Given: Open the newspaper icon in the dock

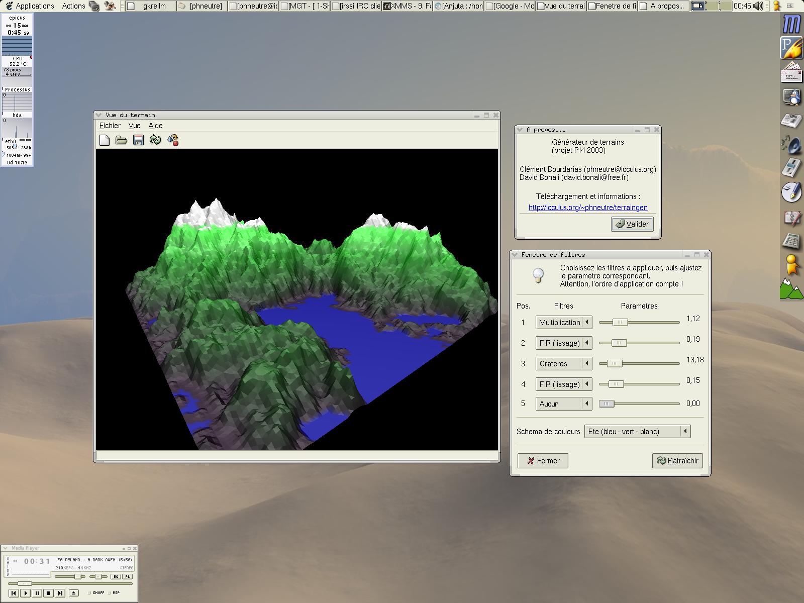Looking at the screenshot, I should coord(792,121).
